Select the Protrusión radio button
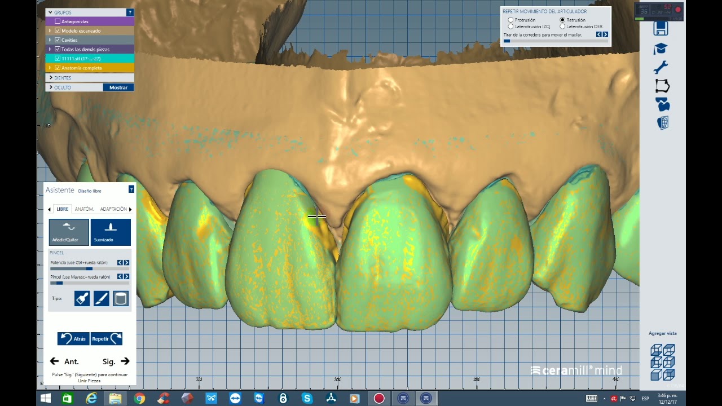722x406 pixels. pos(511,20)
